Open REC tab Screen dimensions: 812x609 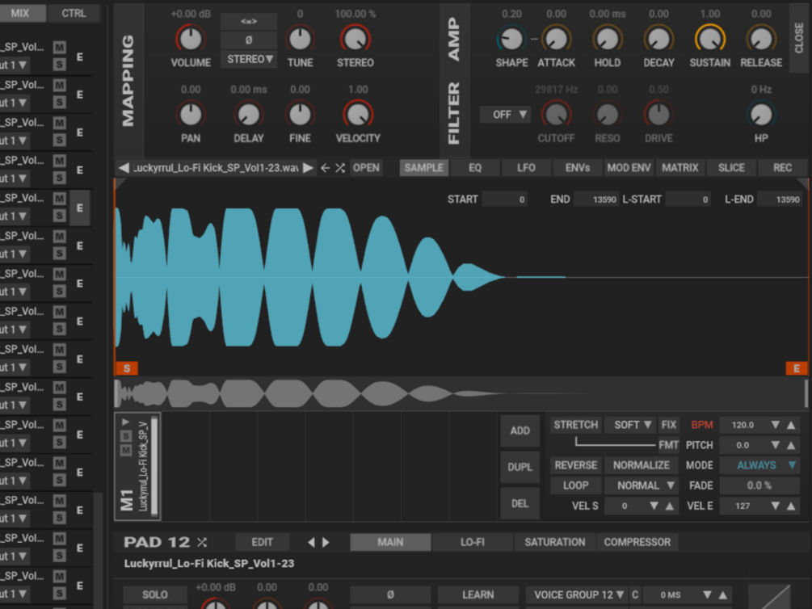(782, 168)
